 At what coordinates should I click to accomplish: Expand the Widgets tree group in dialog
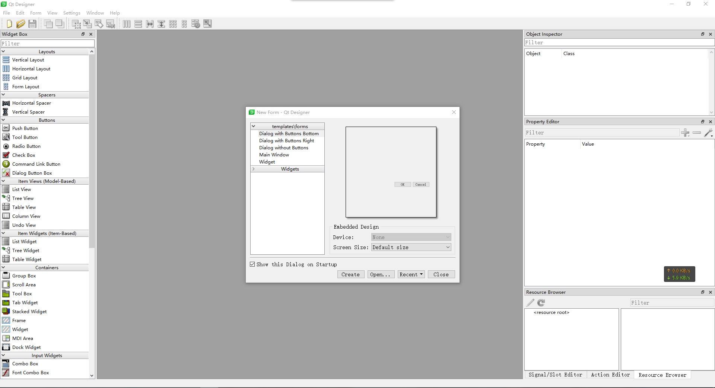(254, 169)
